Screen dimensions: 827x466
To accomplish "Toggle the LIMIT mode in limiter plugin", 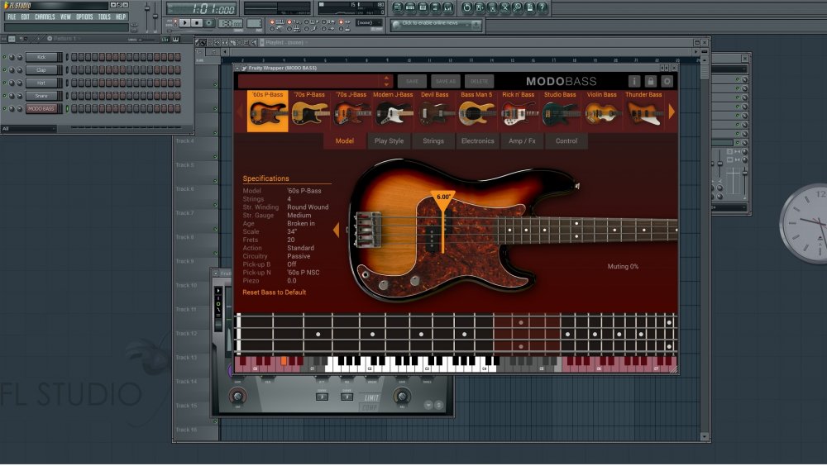I will 372,397.
